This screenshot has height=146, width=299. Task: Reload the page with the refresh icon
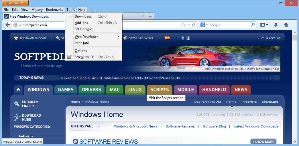click(x=194, y=25)
